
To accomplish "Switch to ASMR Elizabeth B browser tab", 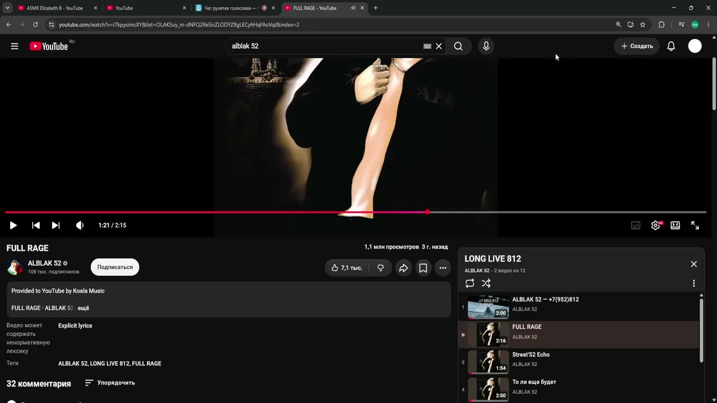I will tap(56, 8).
